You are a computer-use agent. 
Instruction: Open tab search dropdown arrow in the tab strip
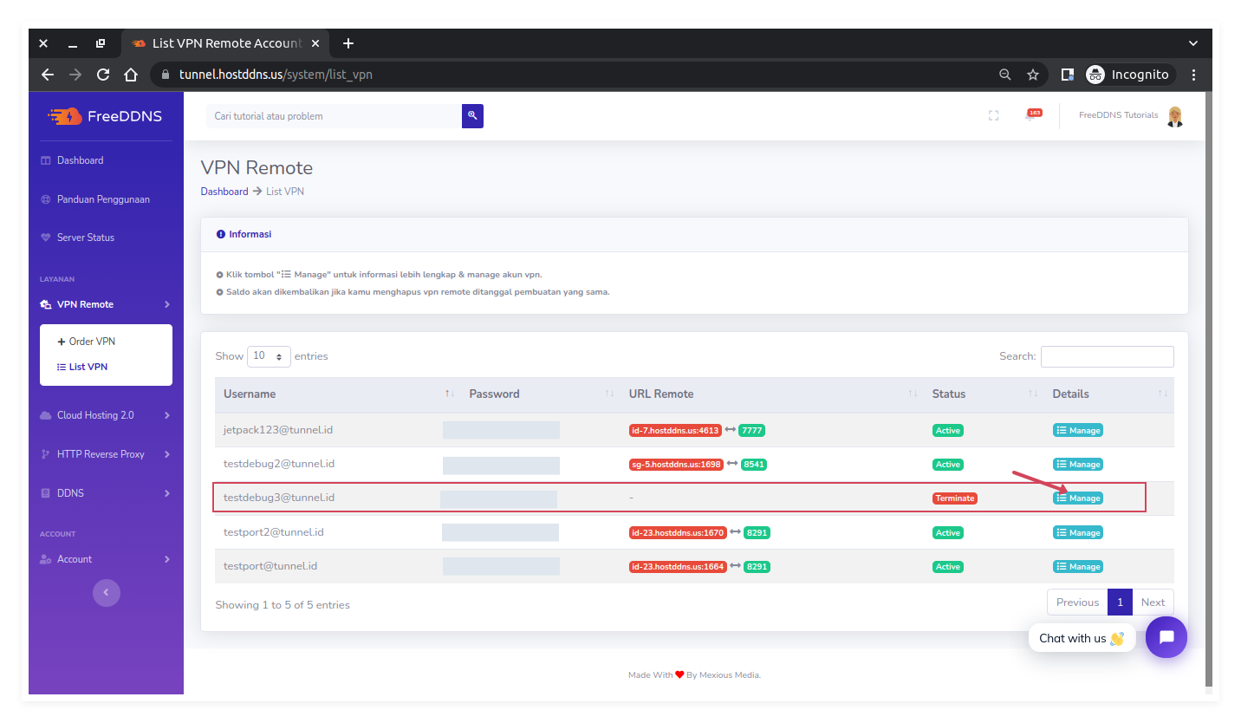click(x=1193, y=43)
